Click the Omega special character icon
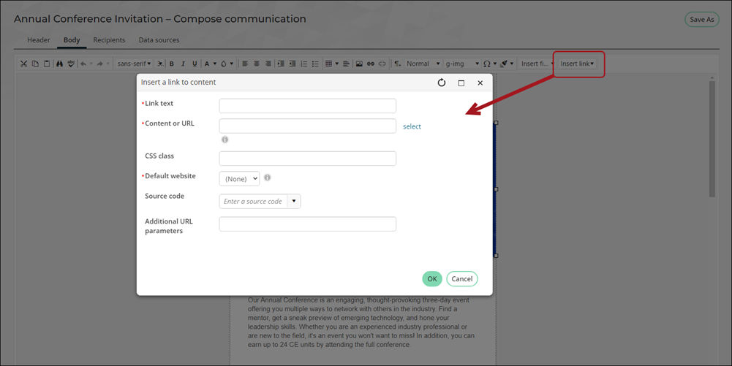Viewport: 732px width, 366px height. [487, 64]
